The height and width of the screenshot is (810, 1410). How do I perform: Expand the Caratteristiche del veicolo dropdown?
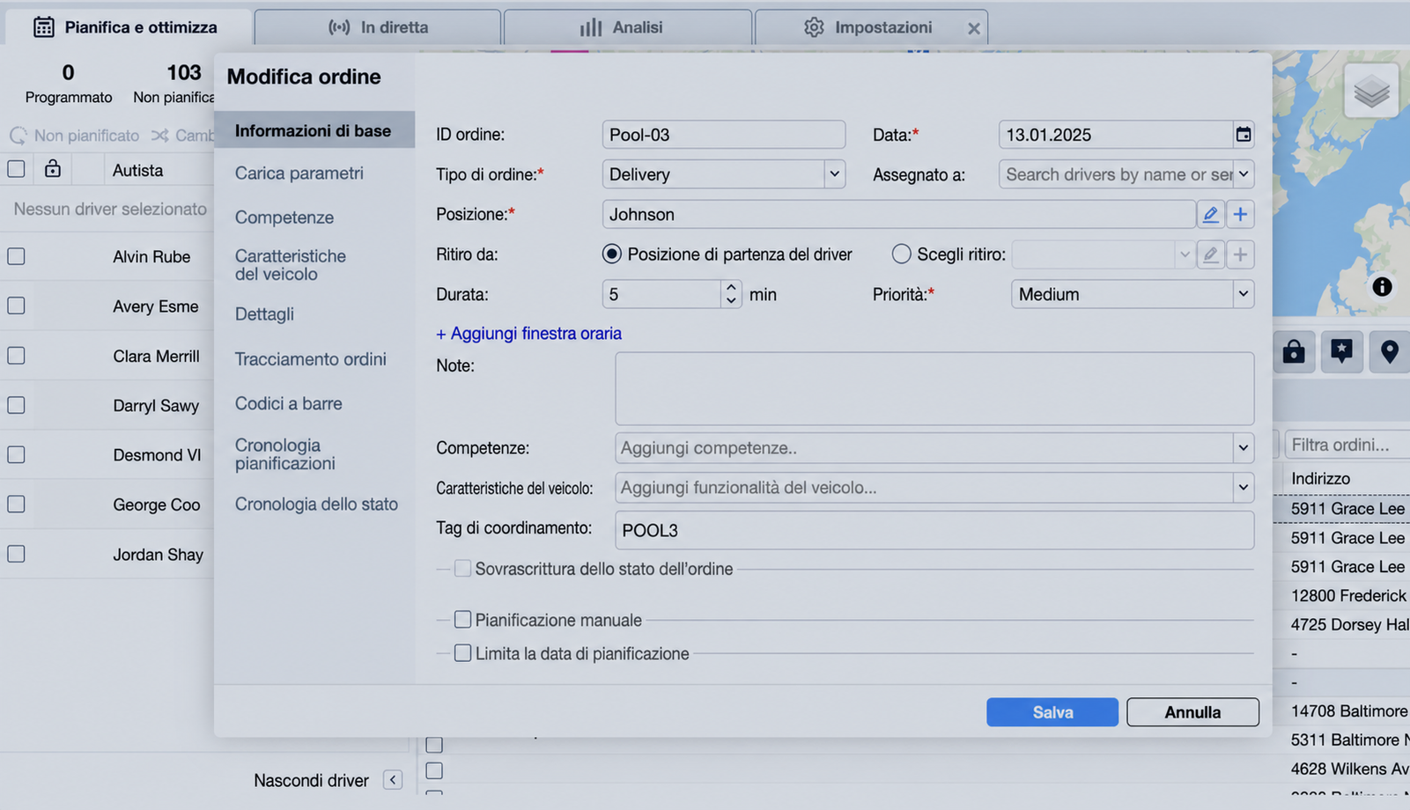[x=1243, y=487]
